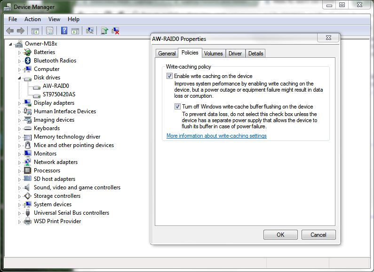Maximize the Device Manager window
Viewport: 374px width, 272px height.
[x=342, y=5]
